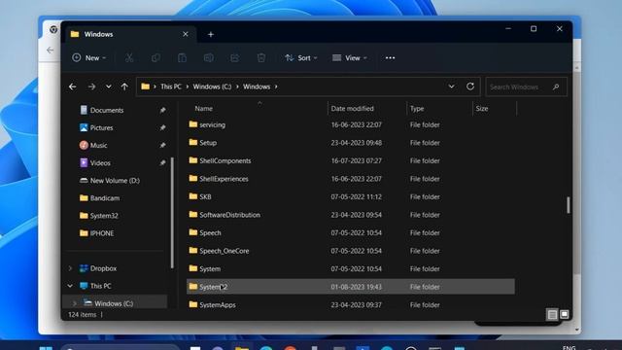
Task: Select the Speech_OneCore folder
Action: [351, 251]
